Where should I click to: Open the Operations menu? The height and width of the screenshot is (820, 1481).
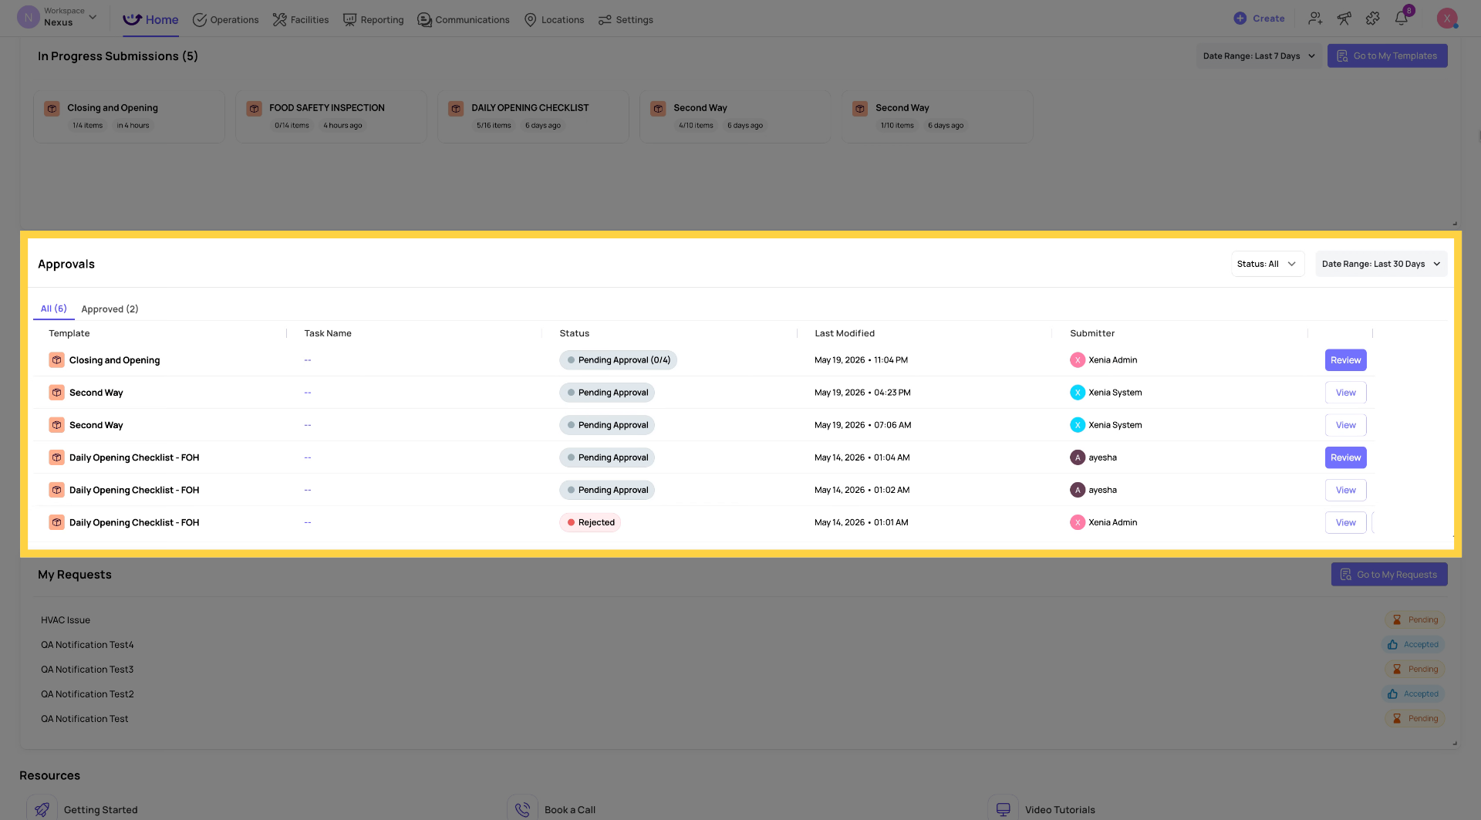pyautogui.click(x=225, y=19)
